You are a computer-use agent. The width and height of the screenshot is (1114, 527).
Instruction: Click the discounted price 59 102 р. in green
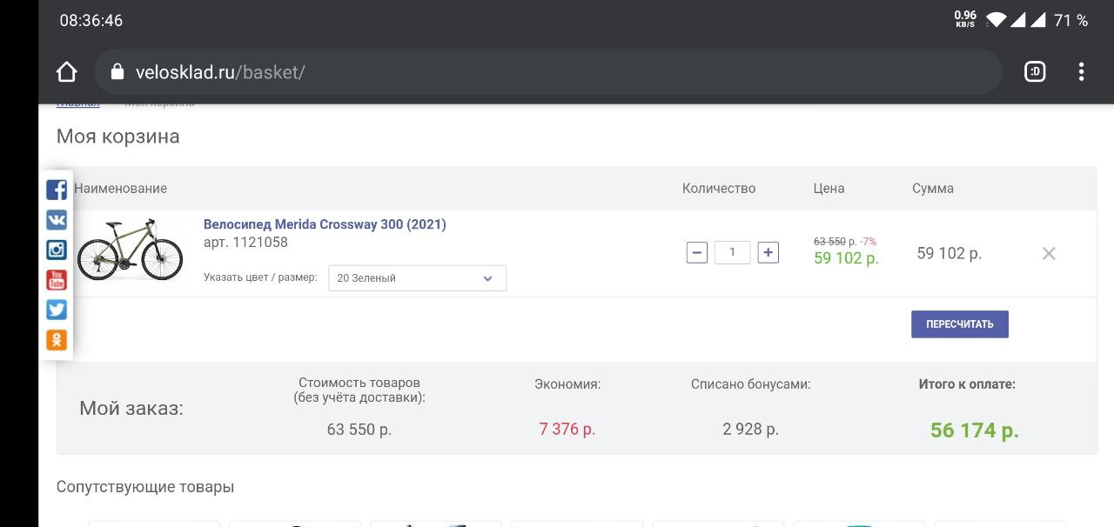[x=846, y=258]
